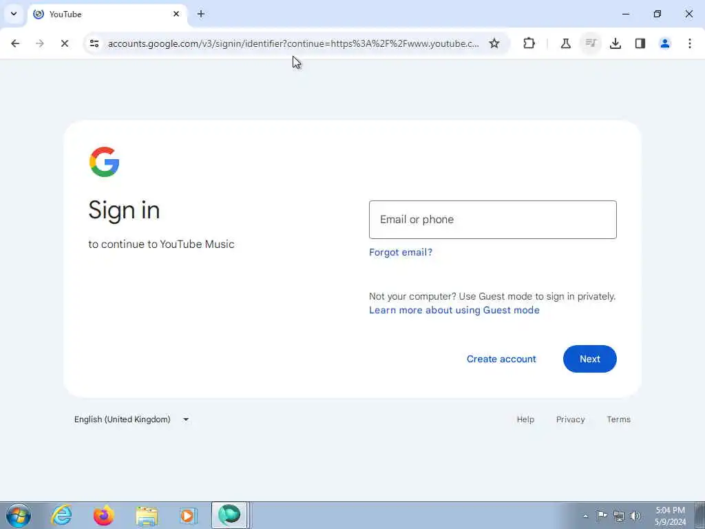
Task: Open Chrome Labs flask icon
Action: point(566,43)
